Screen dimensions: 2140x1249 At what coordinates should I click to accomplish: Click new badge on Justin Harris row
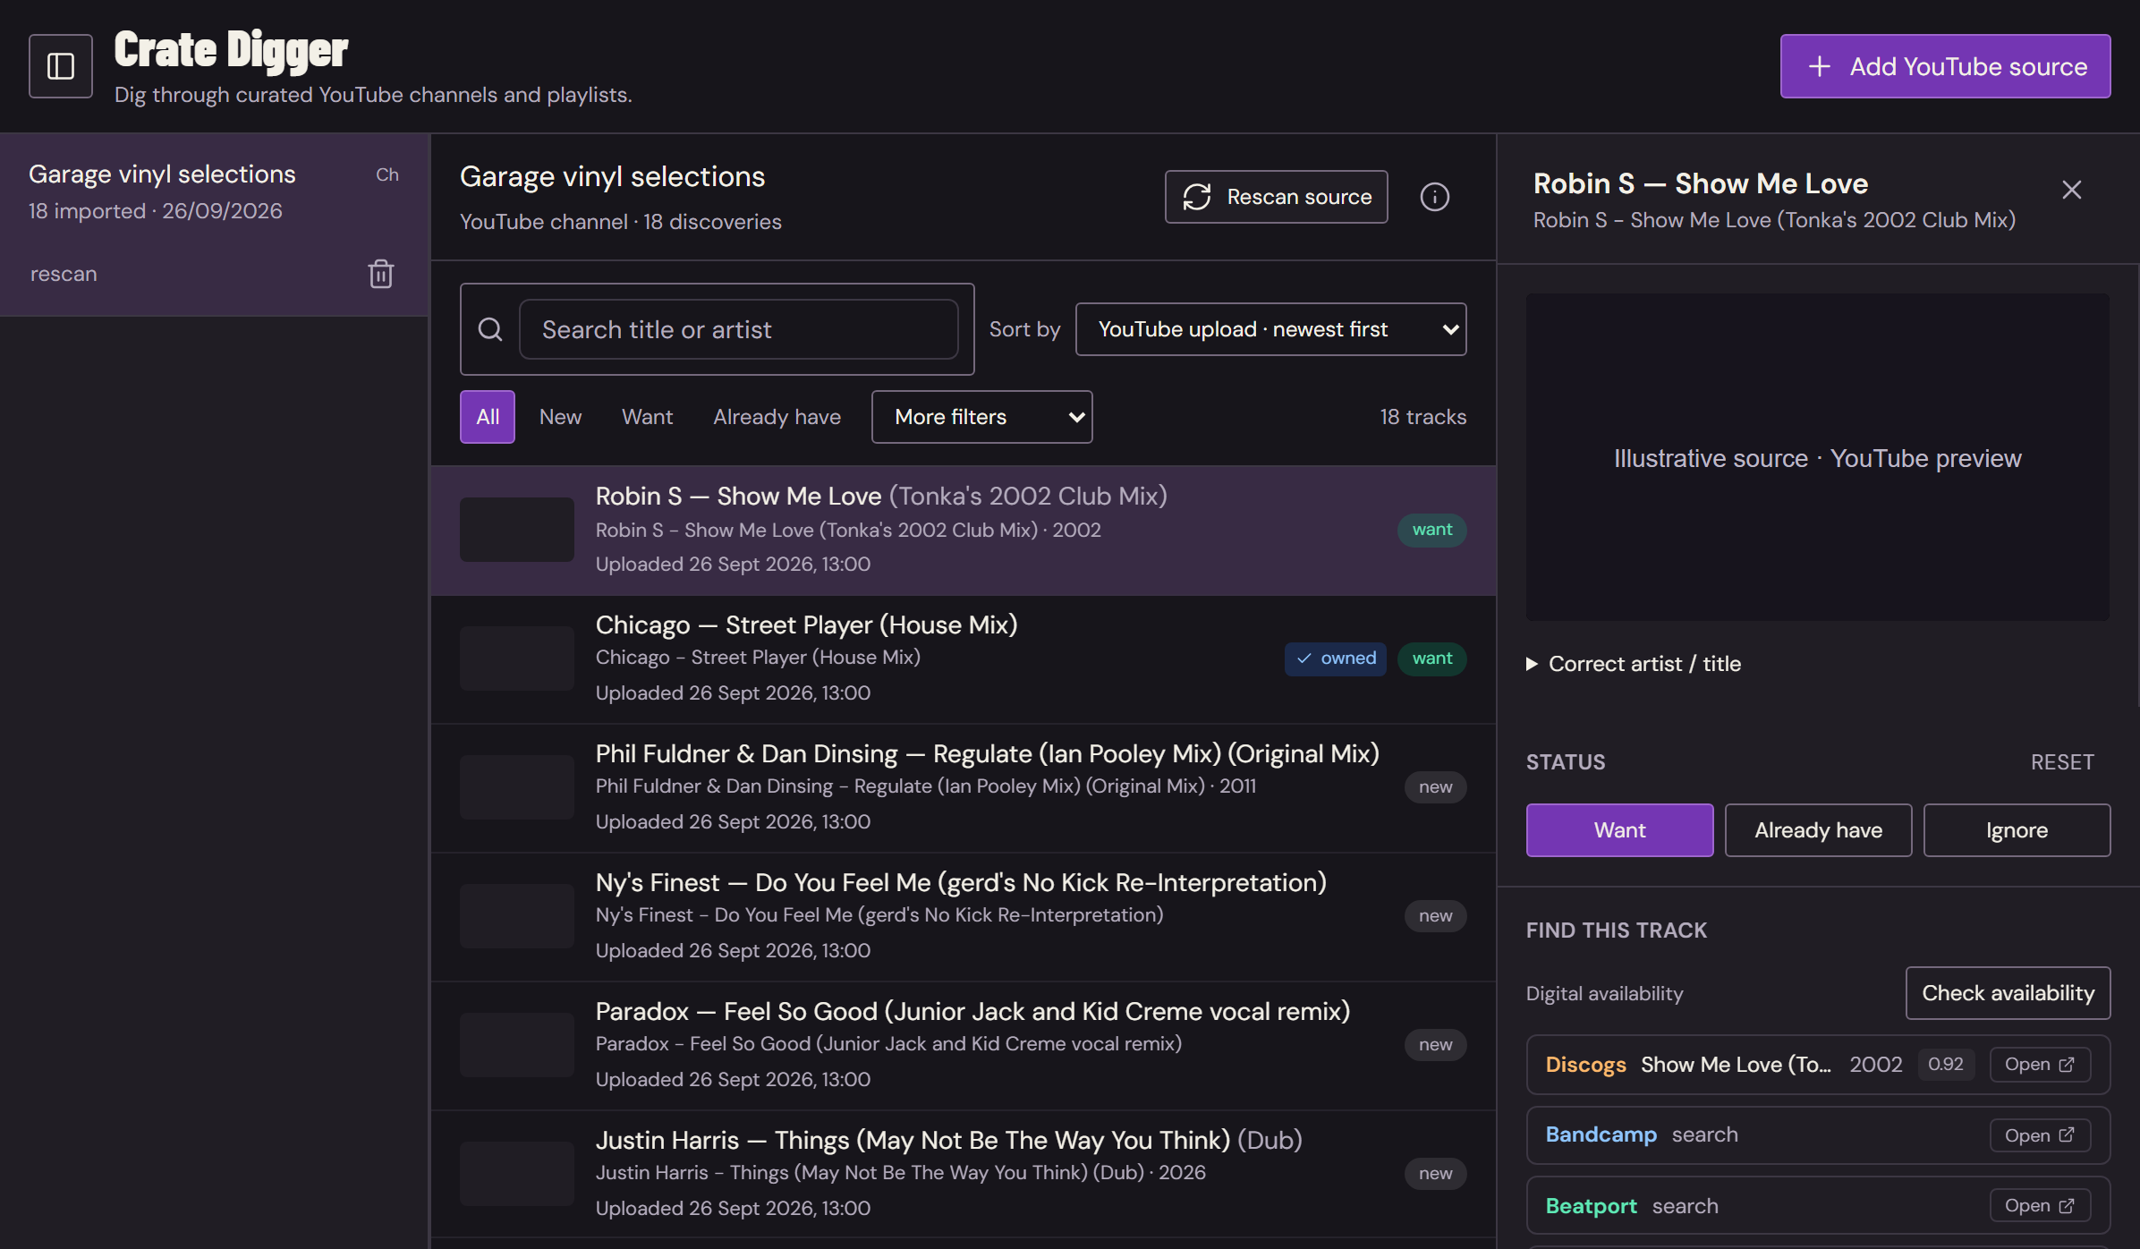1435,1174
